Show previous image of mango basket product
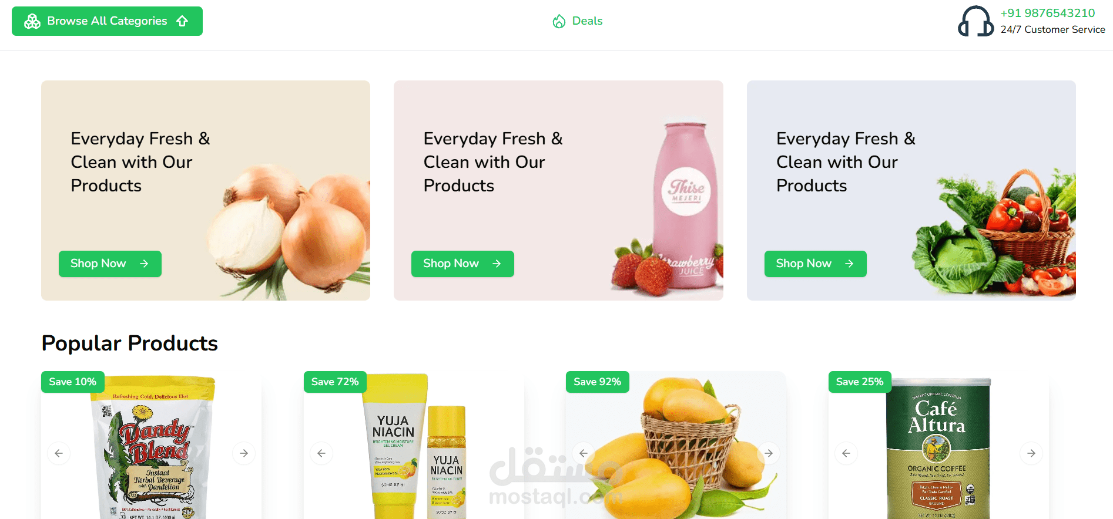The height and width of the screenshot is (519, 1113). point(584,453)
